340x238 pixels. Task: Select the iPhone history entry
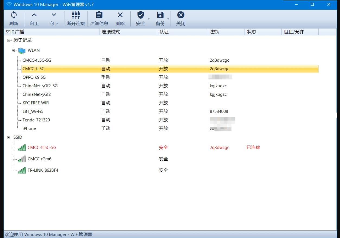click(29, 128)
